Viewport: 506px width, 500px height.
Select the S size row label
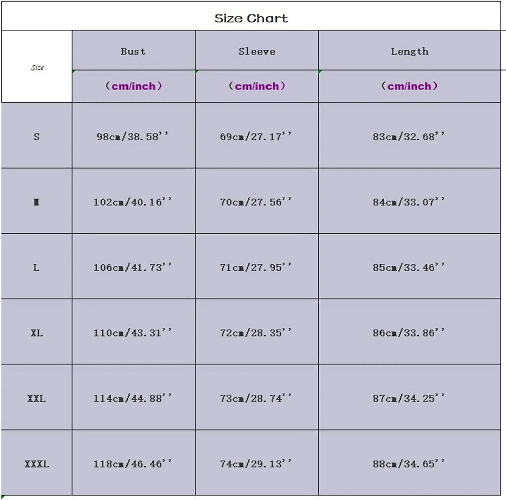coord(36,136)
